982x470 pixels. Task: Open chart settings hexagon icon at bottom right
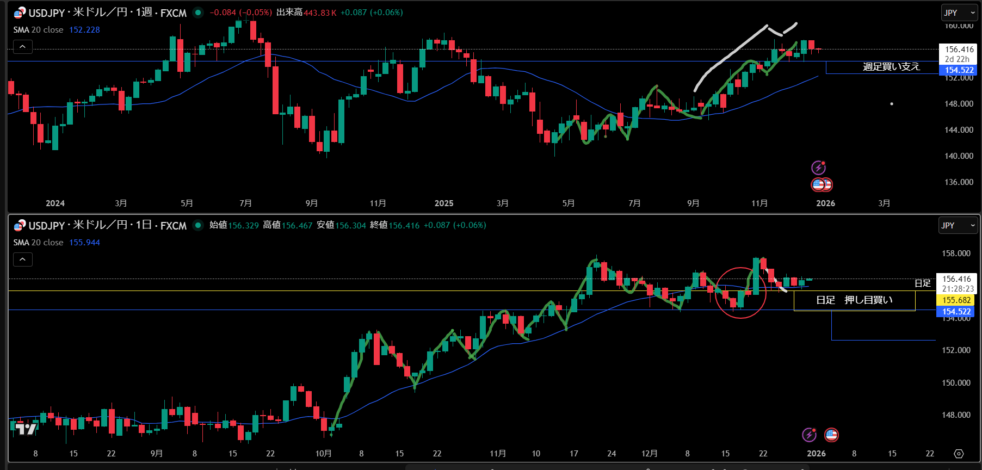point(959,454)
